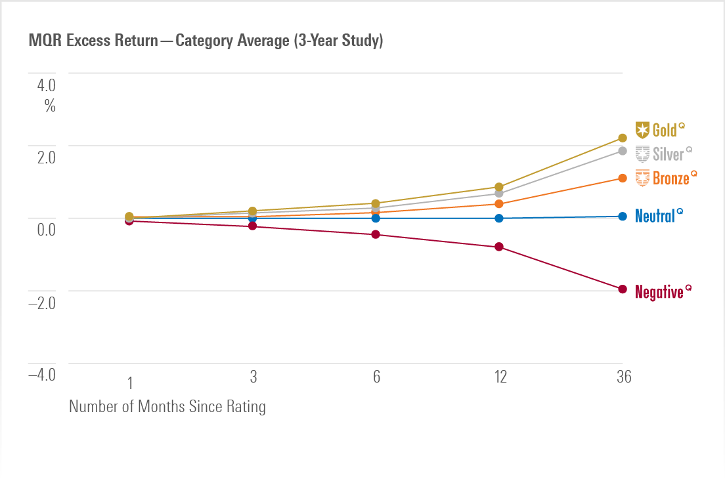Pick the Negative data point at 36 months
This screenshot has height=481, width=725.
click(623, 289)
